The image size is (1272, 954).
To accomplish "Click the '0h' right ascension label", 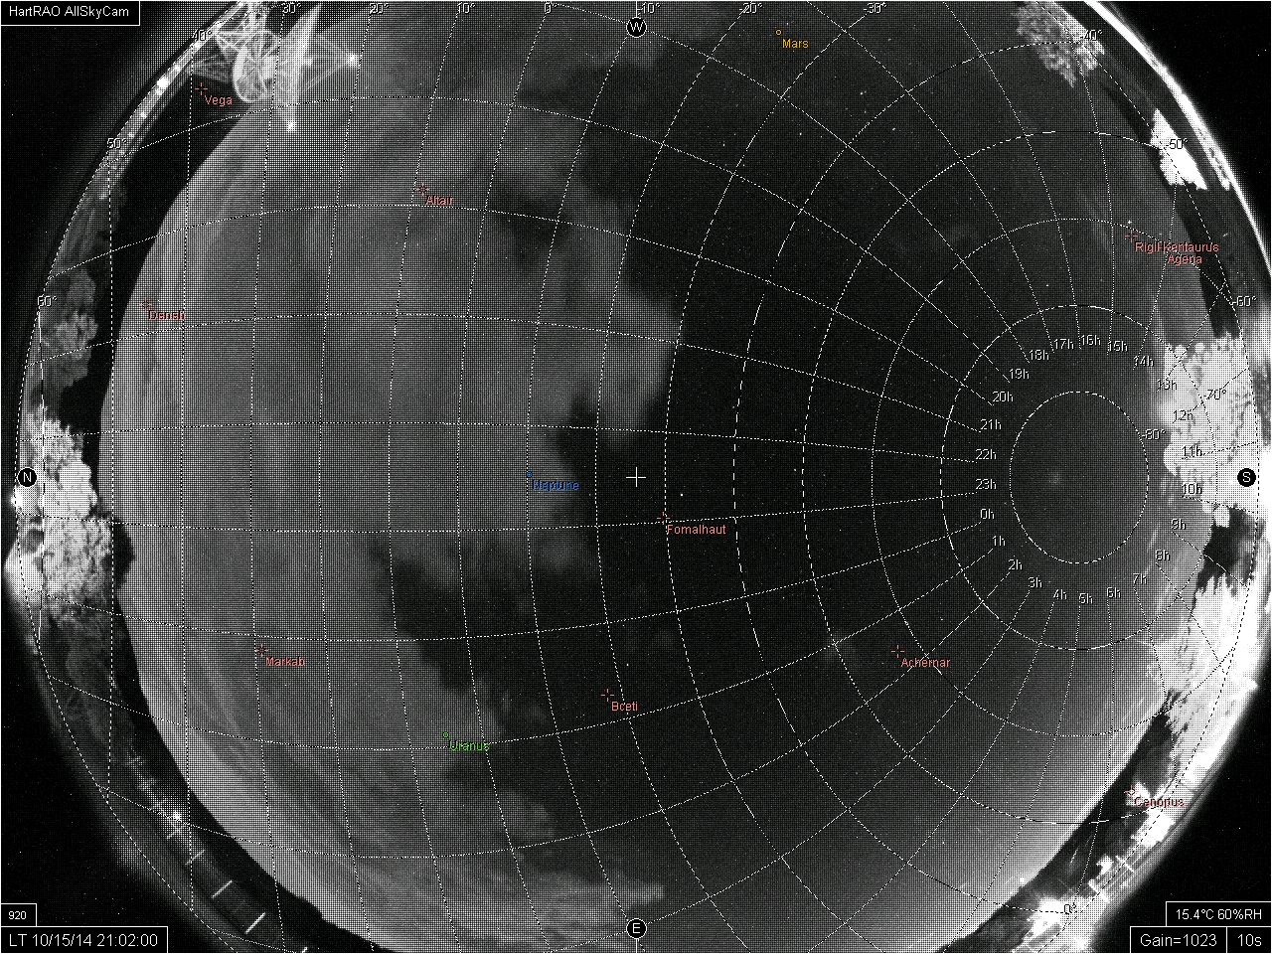I will (987, 515).
